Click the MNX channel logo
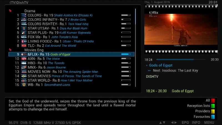Viewport: 222px width, 125px height. point(24,67)
